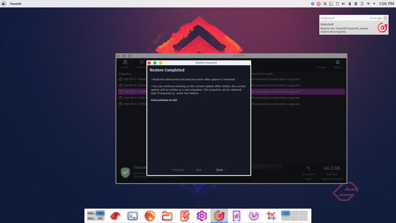Click the Create snapshot icon in Timeshift toolbar
This screenshot has height=223, width=396.
pos(125,62)
